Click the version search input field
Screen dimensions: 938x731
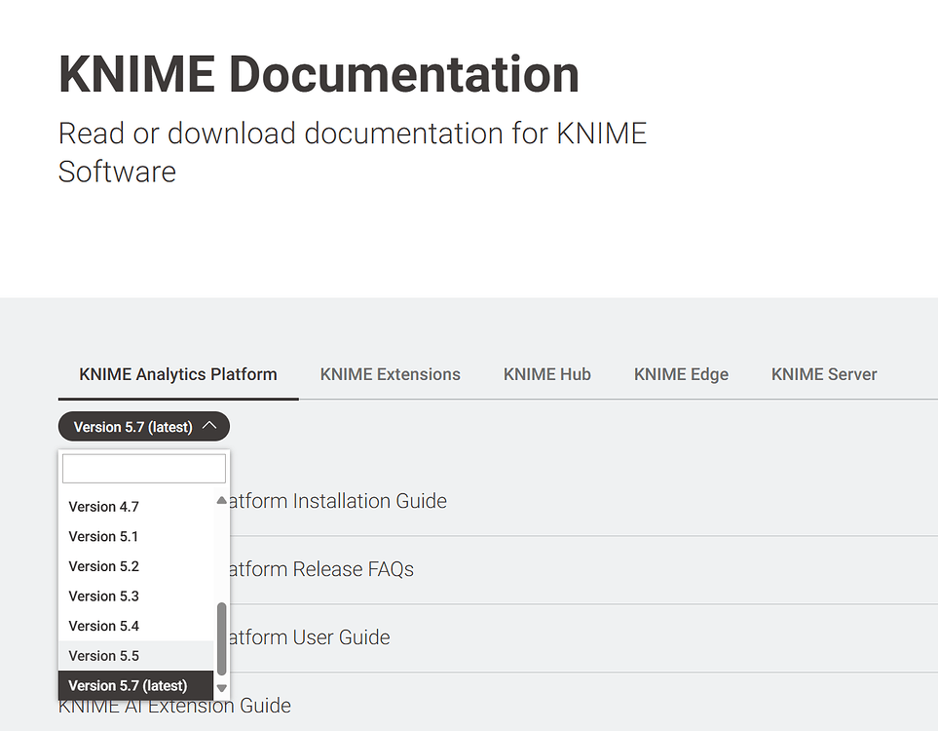click(x=143, y=468)
